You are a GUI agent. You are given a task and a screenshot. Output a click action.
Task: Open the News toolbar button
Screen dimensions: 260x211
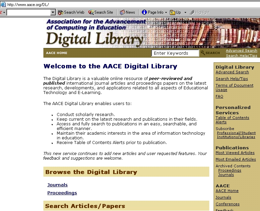[x=127, y=12]
